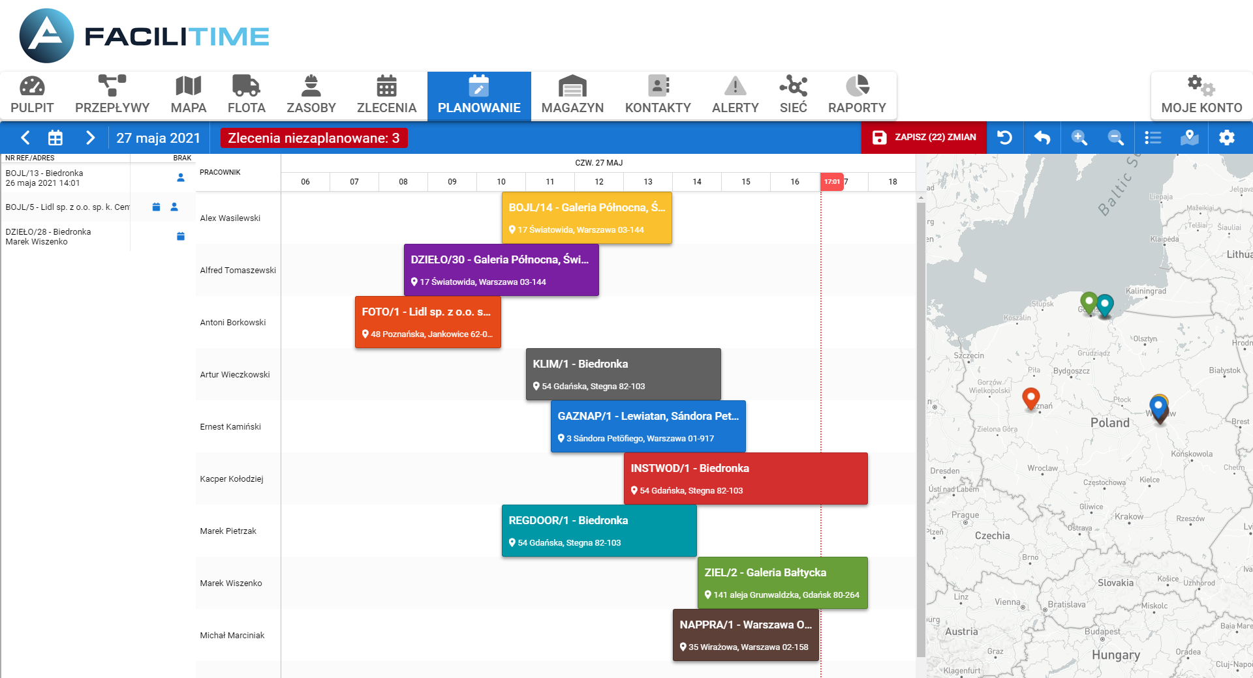
Task: Open the calendar date picker icon
Action: (55, 138)
